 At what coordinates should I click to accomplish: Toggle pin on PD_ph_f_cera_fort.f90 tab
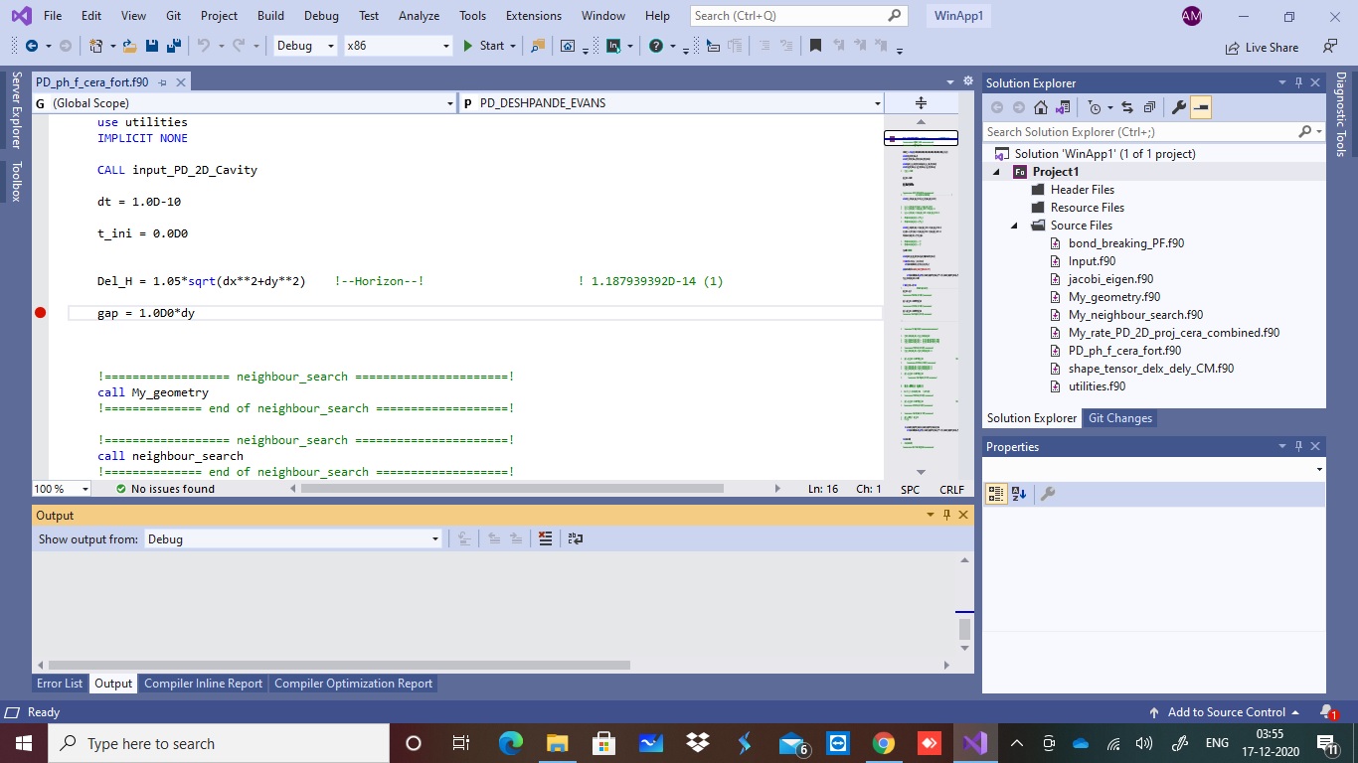tap(163, 82)
